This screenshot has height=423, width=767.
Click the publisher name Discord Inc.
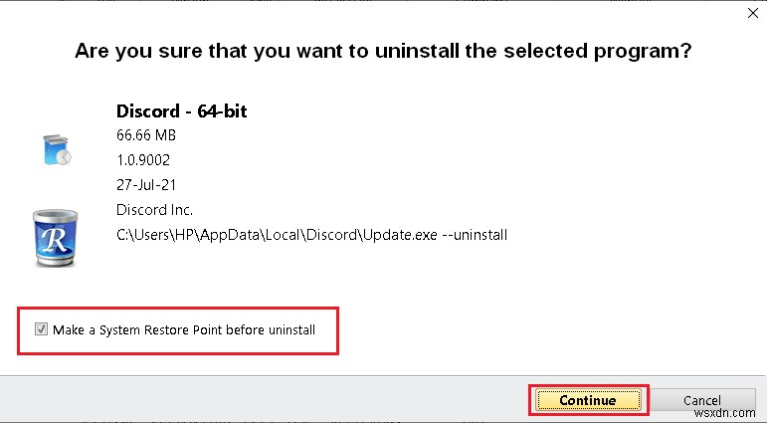pyautogui.click(x=154, y=210)
